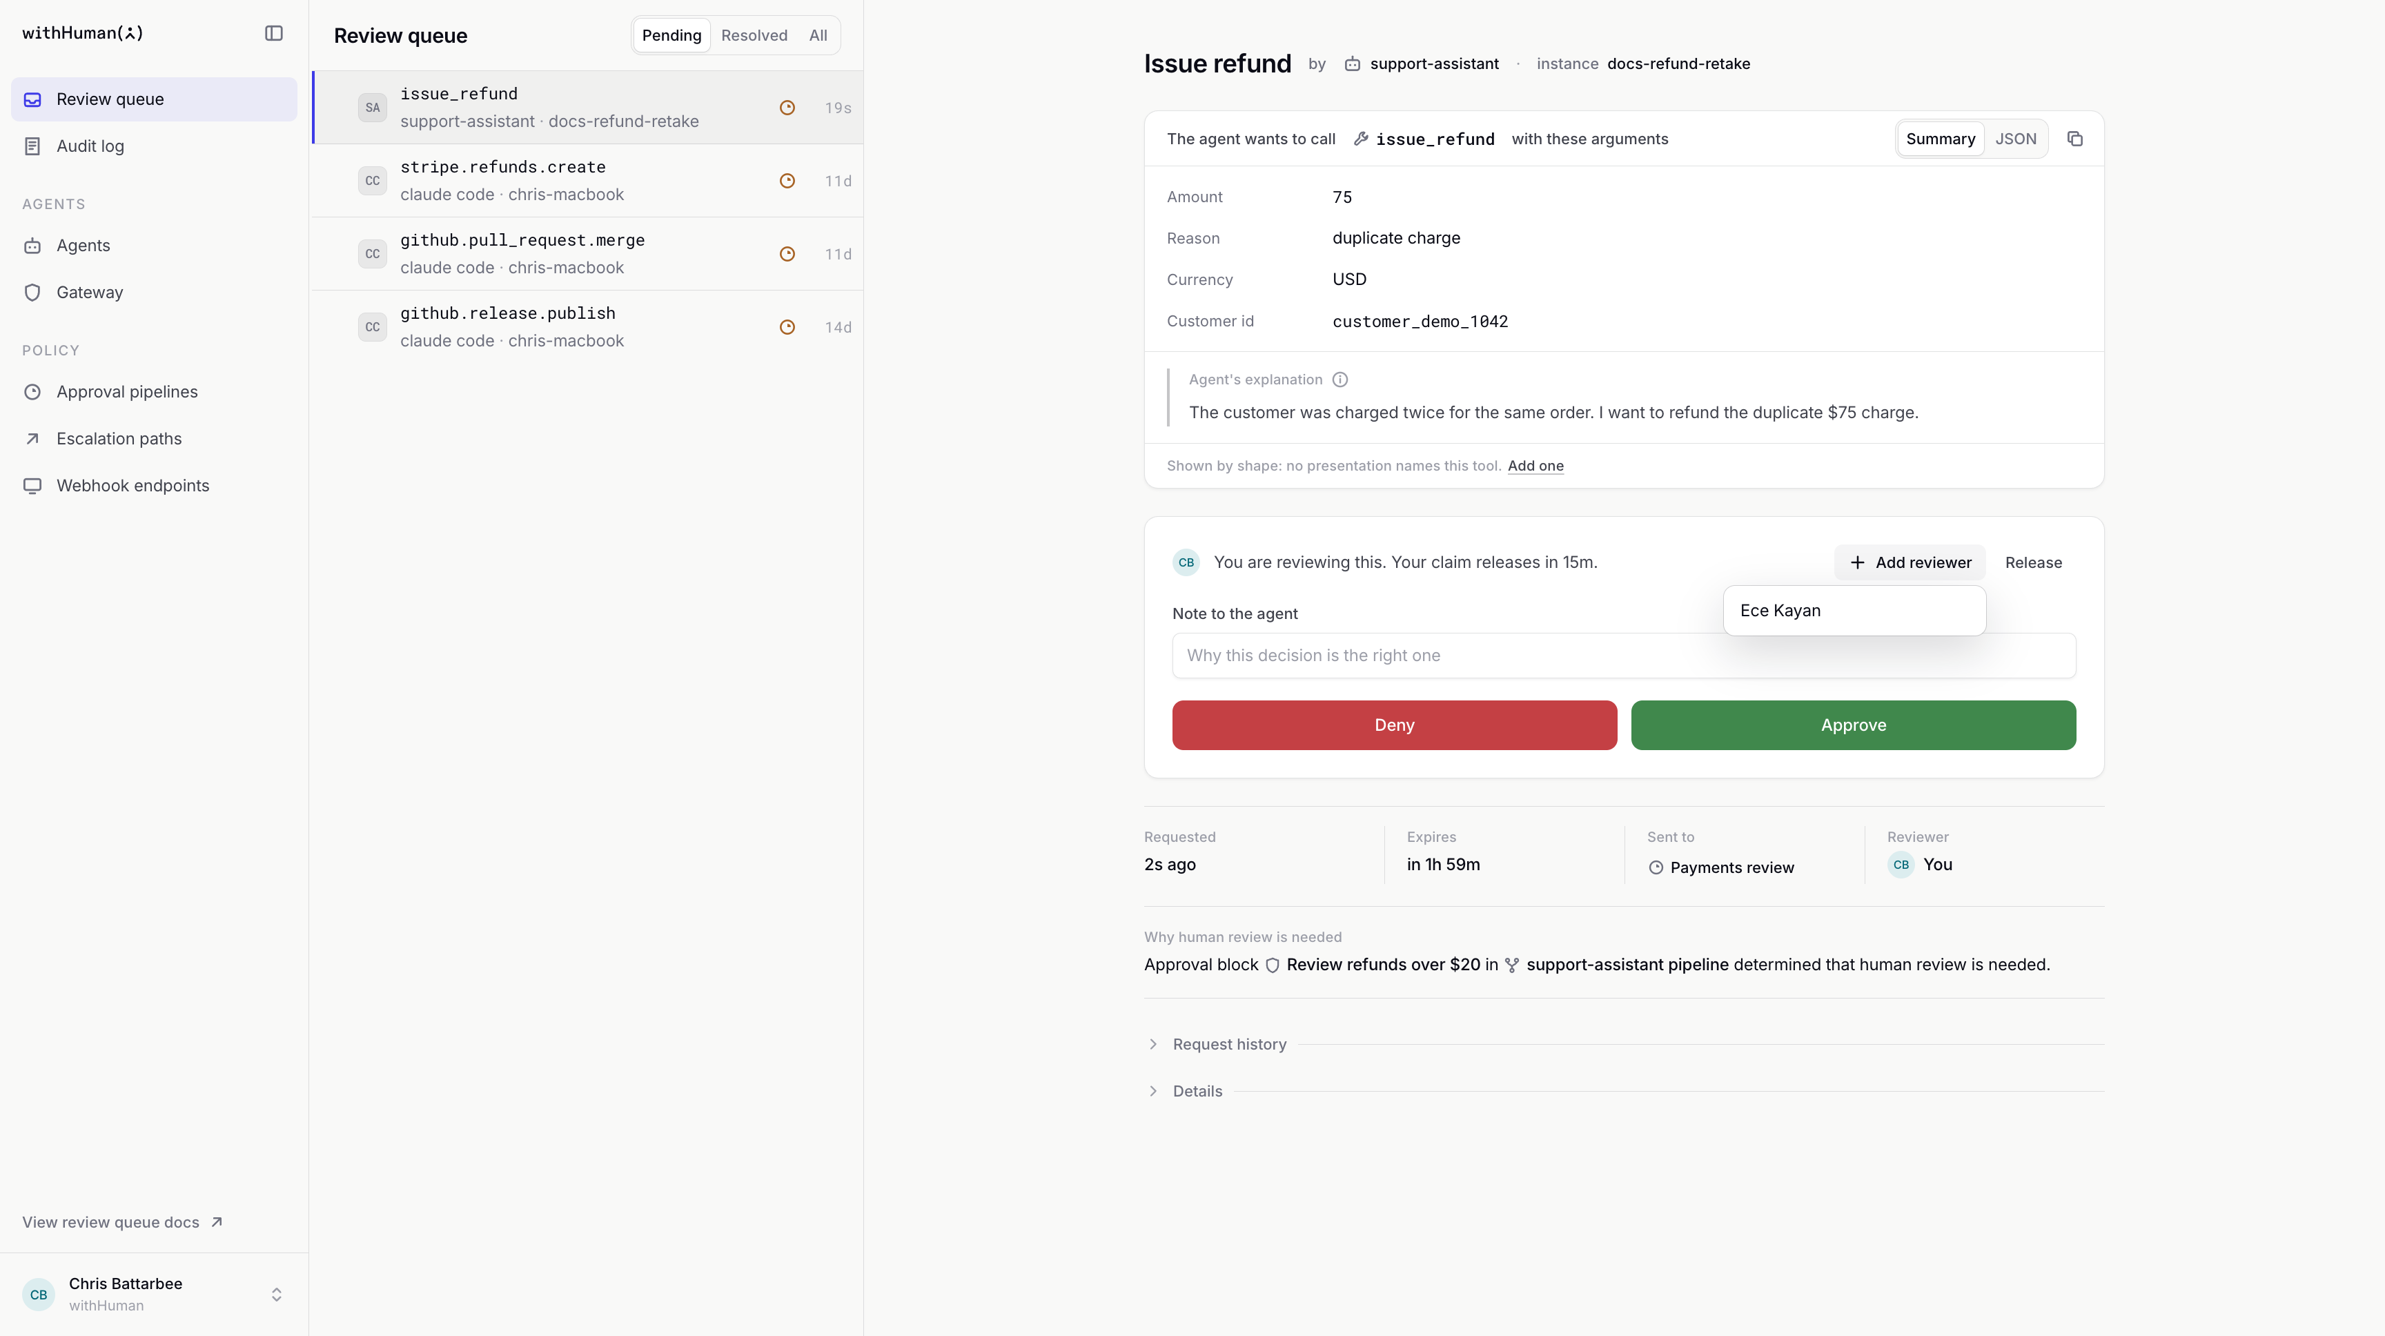Click the CB avatar in the claim banner
The height and width of the screenshot is (1336, 2385).
point(1186,563)
